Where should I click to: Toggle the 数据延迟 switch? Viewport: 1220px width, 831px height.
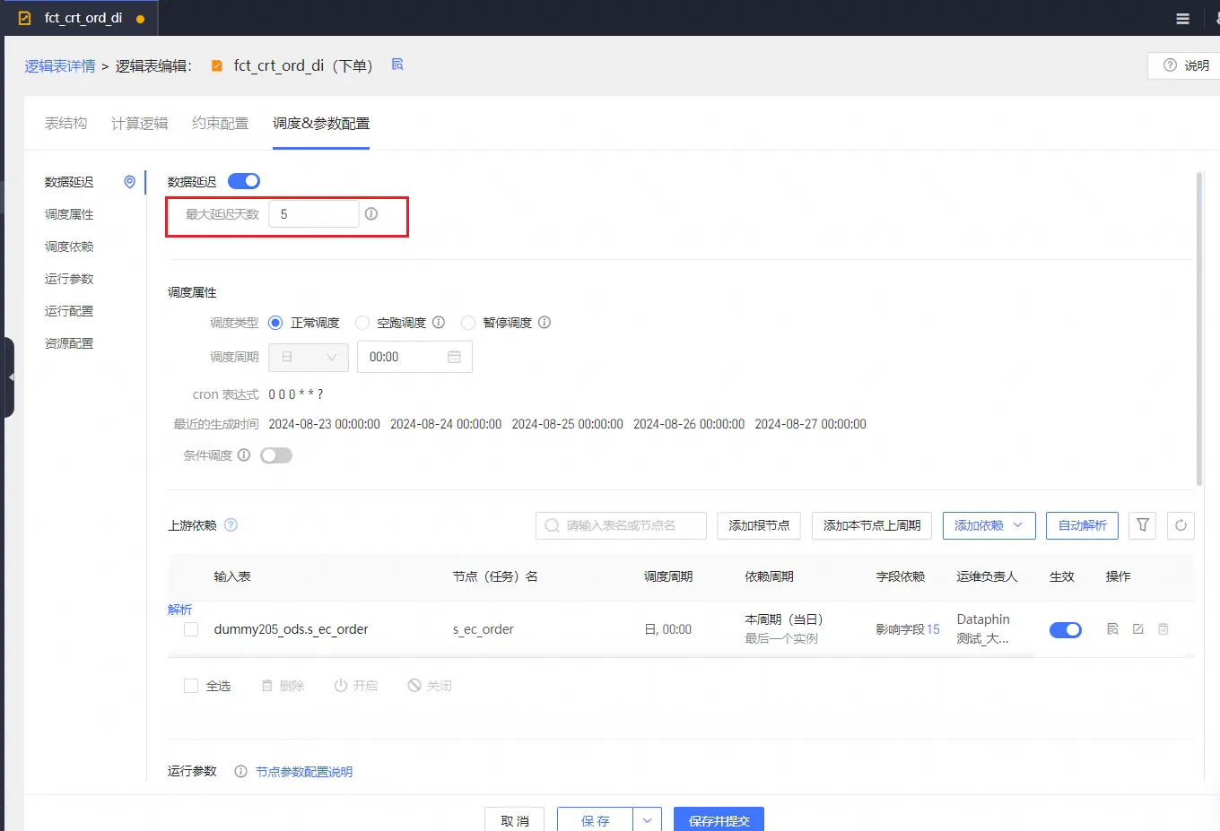click(244, 181)
